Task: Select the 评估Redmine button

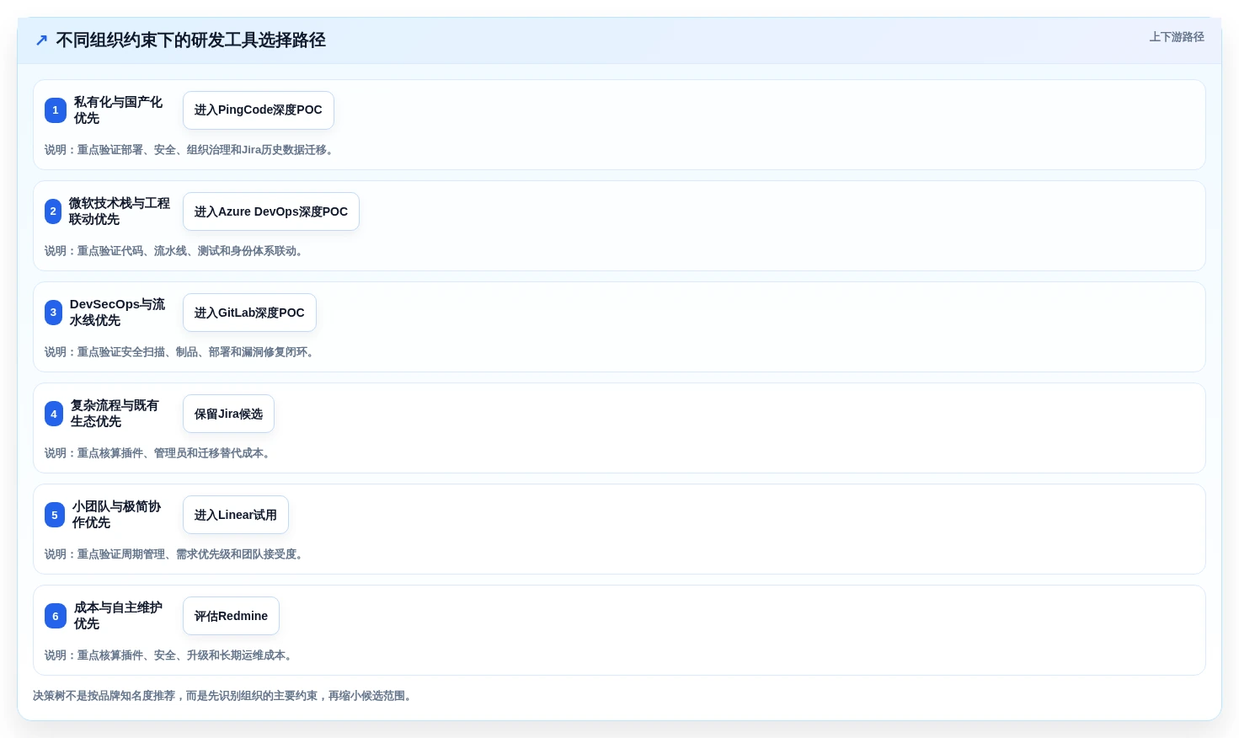Action: pyautogui.click(x=231, y=616)
